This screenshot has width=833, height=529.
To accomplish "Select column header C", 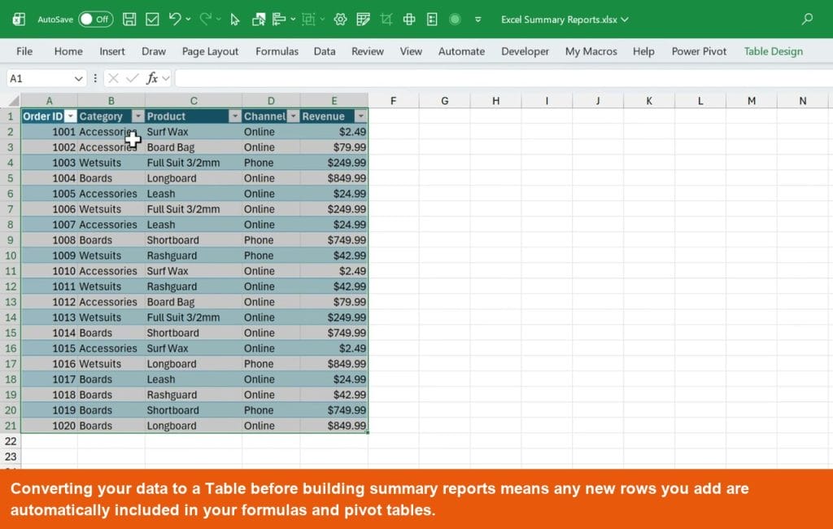I will click(194, 100).
